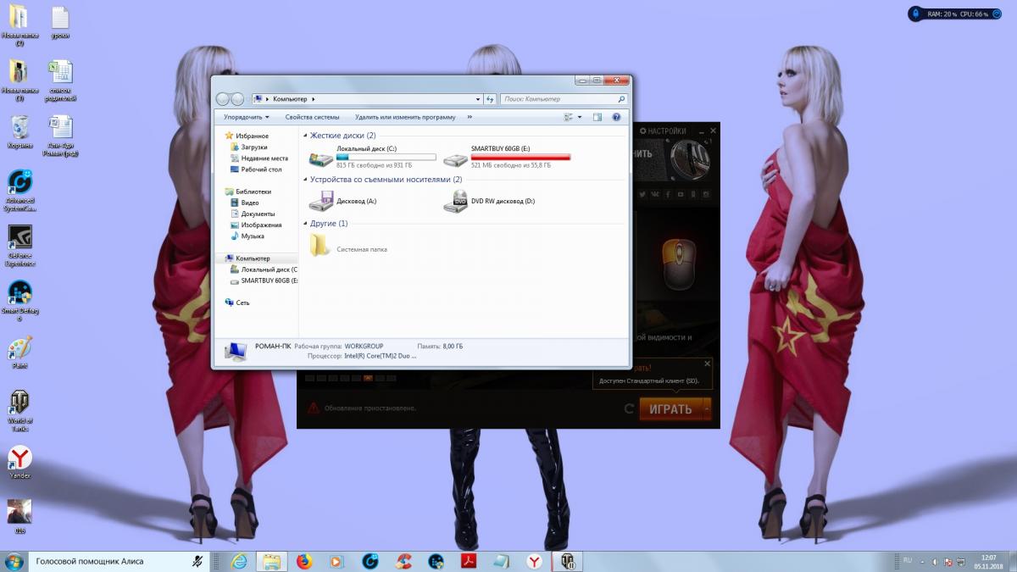Viewport: 1017px width, 572px height.
Task: Open Adobe Reader taskbar icon
Action: point(470,561)
